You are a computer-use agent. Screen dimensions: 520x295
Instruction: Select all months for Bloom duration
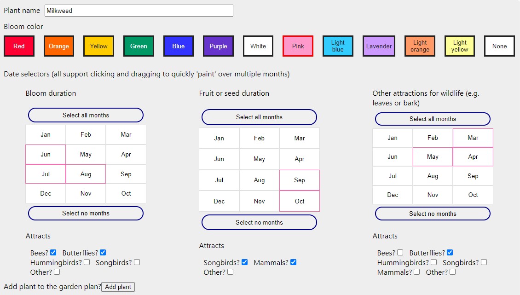tap(86, 115)
